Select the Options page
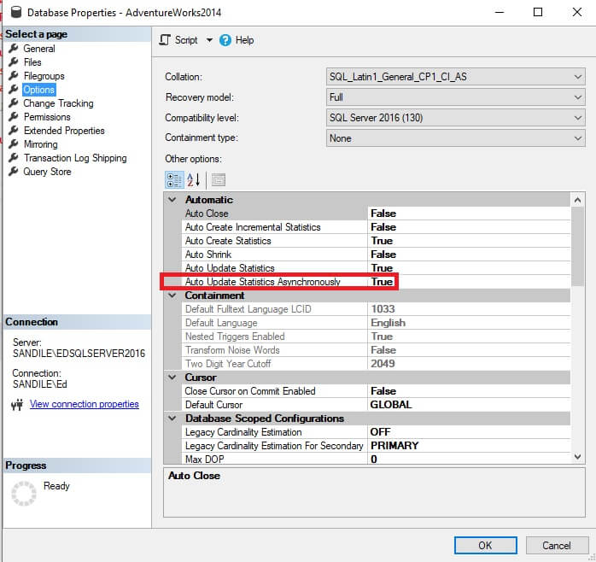The width and height of the screenshot is (596, 562). (38, 90)
